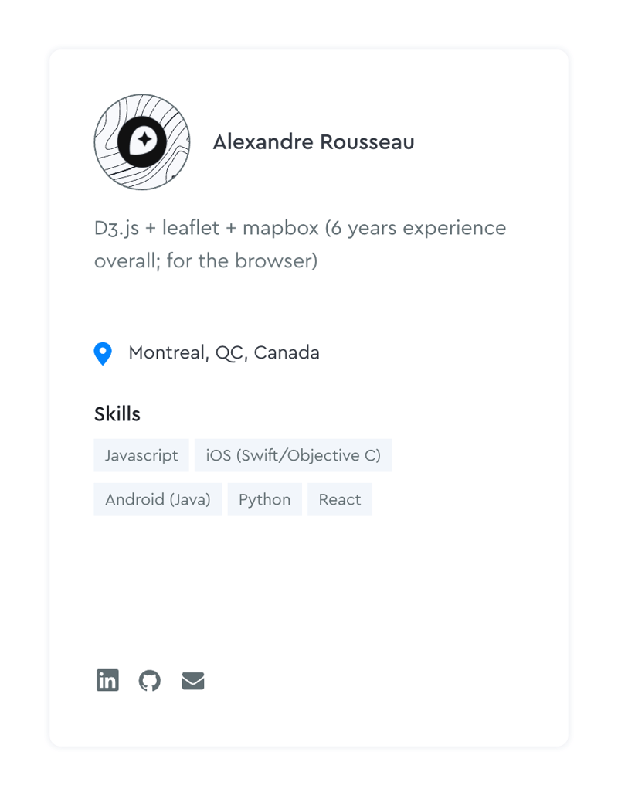
Task: Click the GitHub cat logo
Action: 150,680
